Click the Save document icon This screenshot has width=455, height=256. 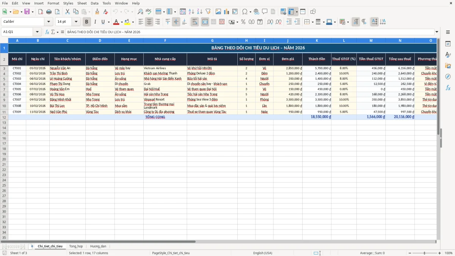click(27, 12)
